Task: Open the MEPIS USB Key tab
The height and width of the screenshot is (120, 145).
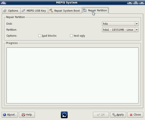Action: point(34,11)
